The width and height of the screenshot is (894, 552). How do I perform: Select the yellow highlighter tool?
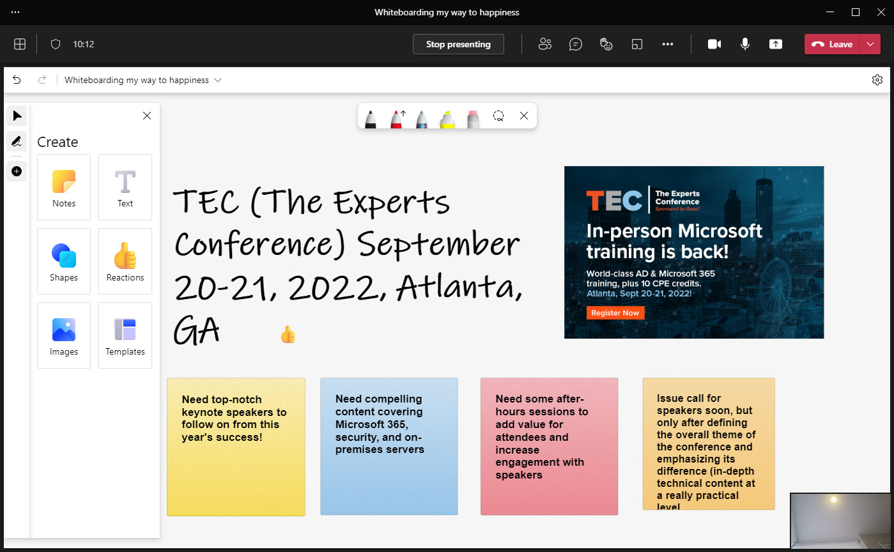tap(447, 118)
